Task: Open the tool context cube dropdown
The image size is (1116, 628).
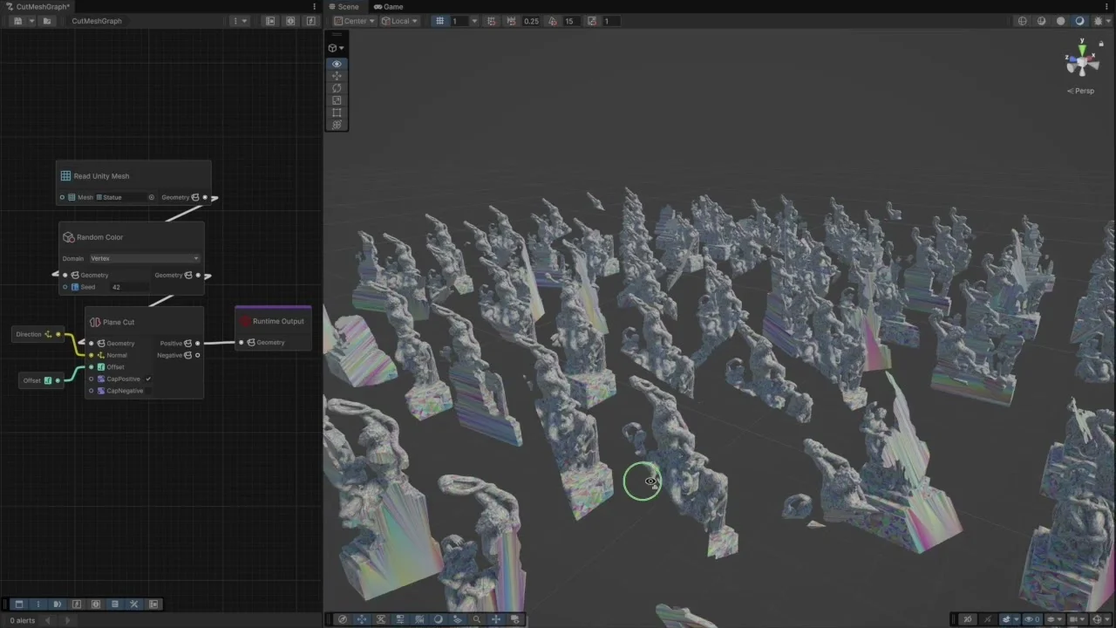Action: 336,48
